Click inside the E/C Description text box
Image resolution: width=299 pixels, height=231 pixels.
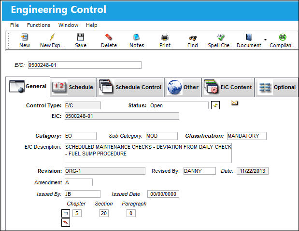pyautogui.click(x=148, y=153)
